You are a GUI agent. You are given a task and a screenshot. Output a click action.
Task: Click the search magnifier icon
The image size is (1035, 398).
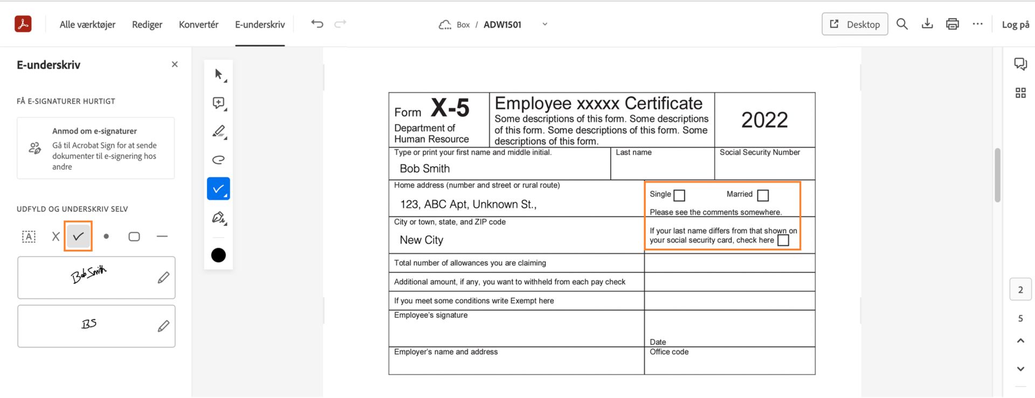[902, 24]
